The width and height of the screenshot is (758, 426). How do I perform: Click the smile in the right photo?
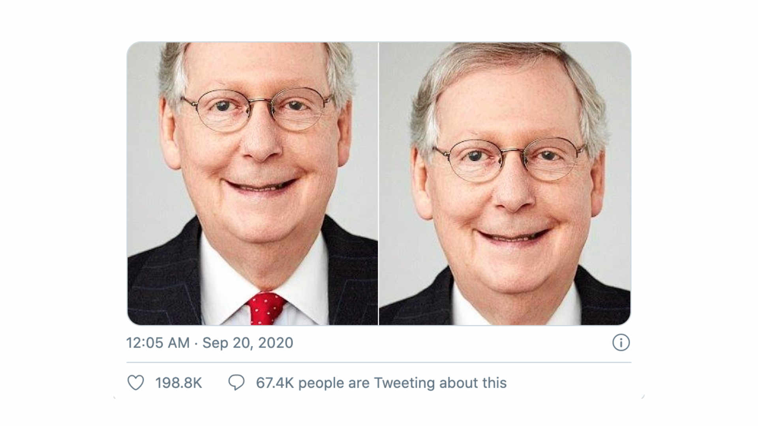tap(513, 235)
